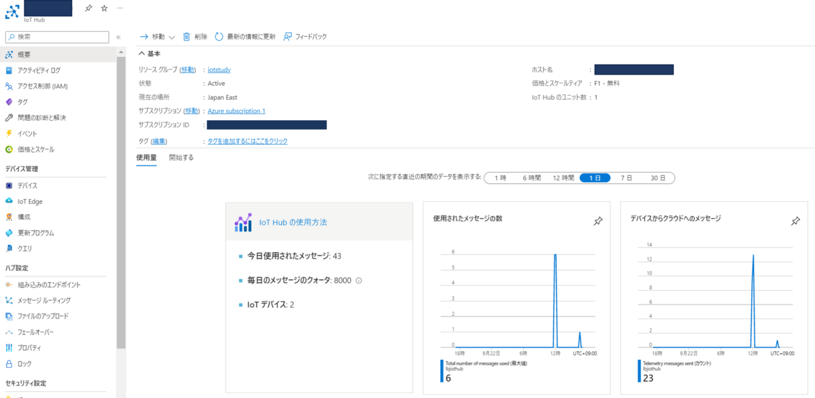The width and height of the screenshot is (815, 398).
Task: Click the Japan East location value
Action: (x=222, y=97)
